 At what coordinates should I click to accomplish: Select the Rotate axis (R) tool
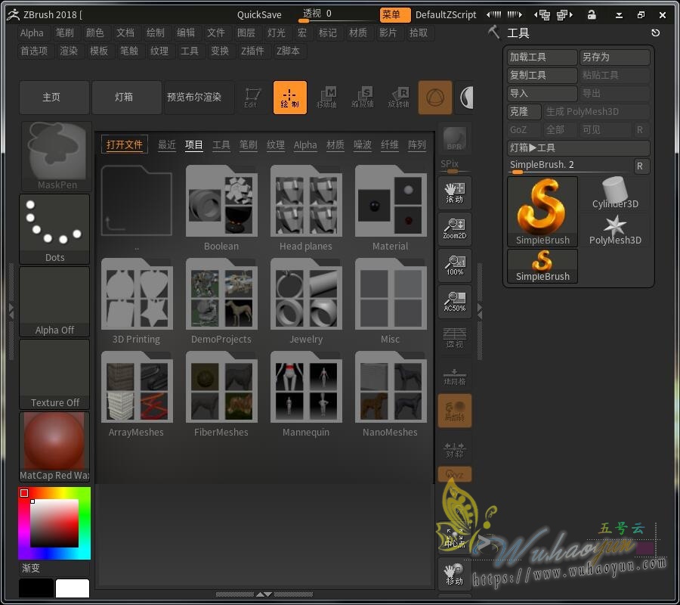[398, 98]
